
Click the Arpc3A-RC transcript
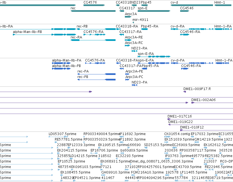click(127, 46)
